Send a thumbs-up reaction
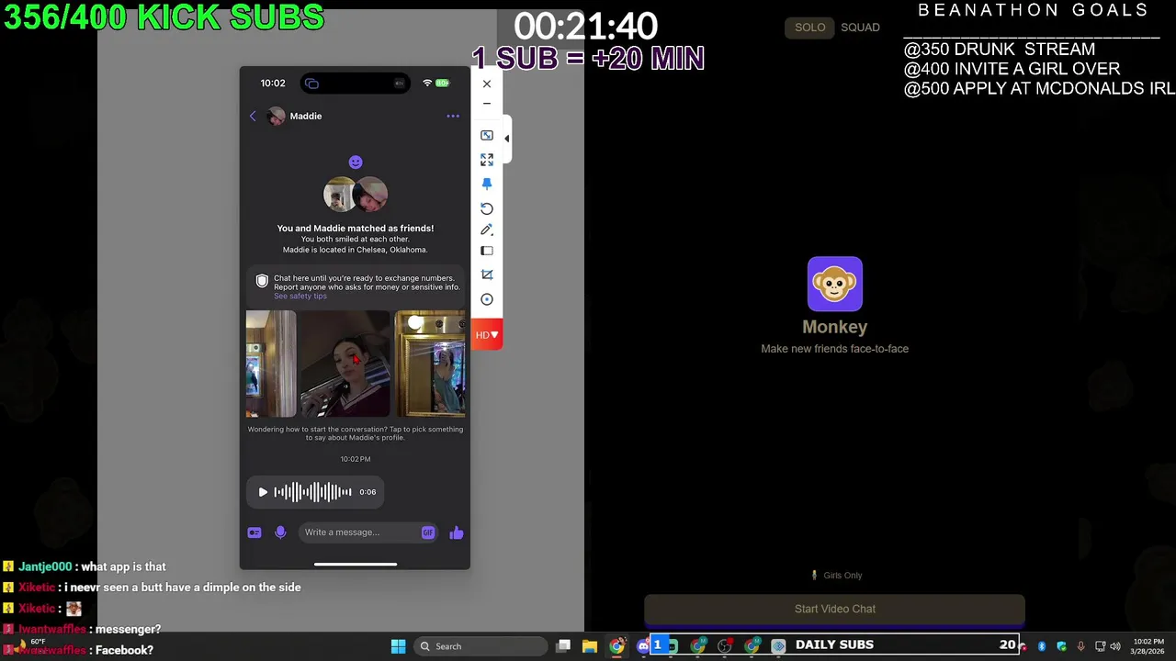This screenshot has height=661, width=1176. (457, 532)
